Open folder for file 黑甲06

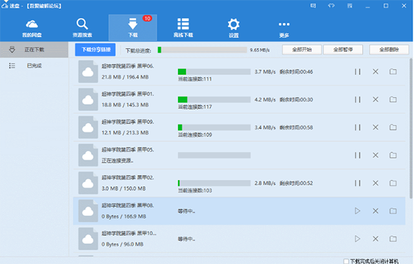pos(393,72)
